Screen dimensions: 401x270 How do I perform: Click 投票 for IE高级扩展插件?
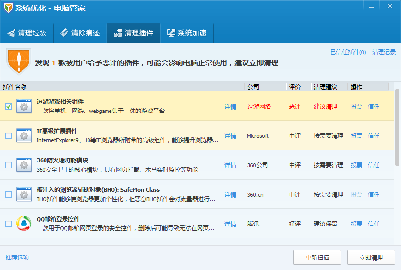(x=356, y=136)
